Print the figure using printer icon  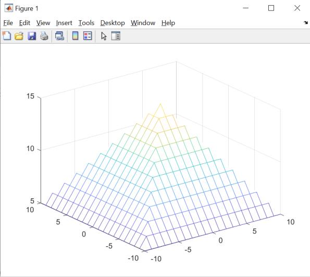coord(44,36)
